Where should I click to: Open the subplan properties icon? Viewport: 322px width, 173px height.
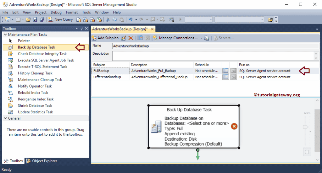click(x=124, y=38)
